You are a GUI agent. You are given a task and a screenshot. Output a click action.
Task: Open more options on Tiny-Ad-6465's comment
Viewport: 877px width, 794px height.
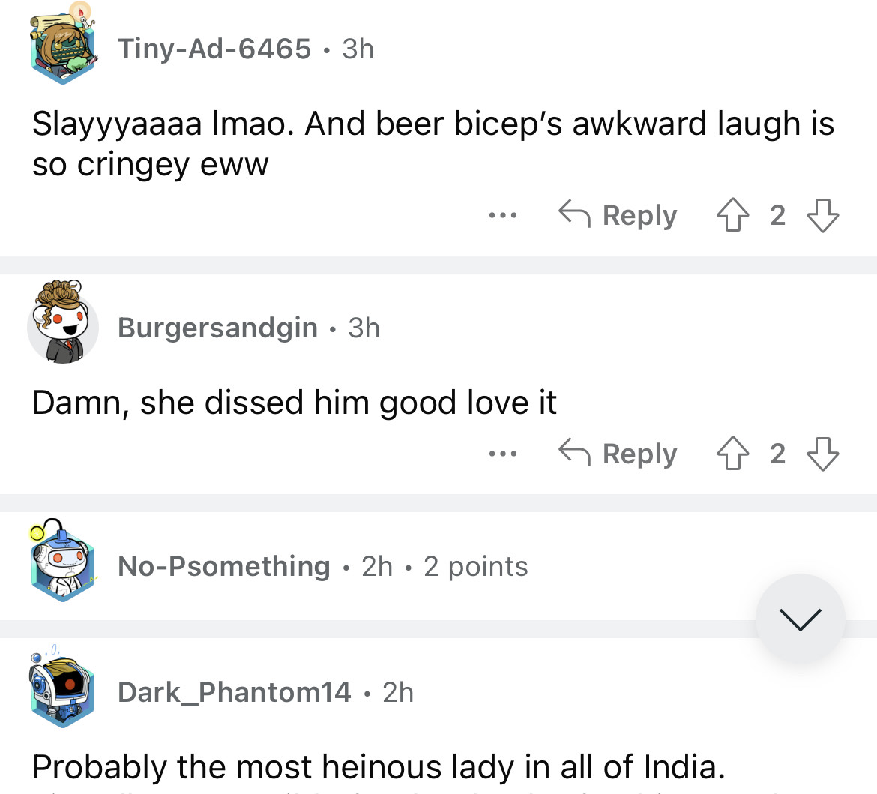pos(502,216)
